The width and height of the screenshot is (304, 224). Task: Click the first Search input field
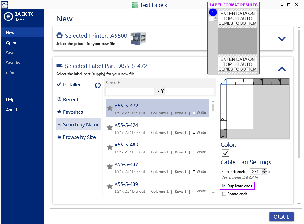point(130,91)
